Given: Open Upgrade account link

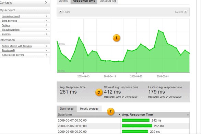Looking at the screenshot, I should (11, 16).
